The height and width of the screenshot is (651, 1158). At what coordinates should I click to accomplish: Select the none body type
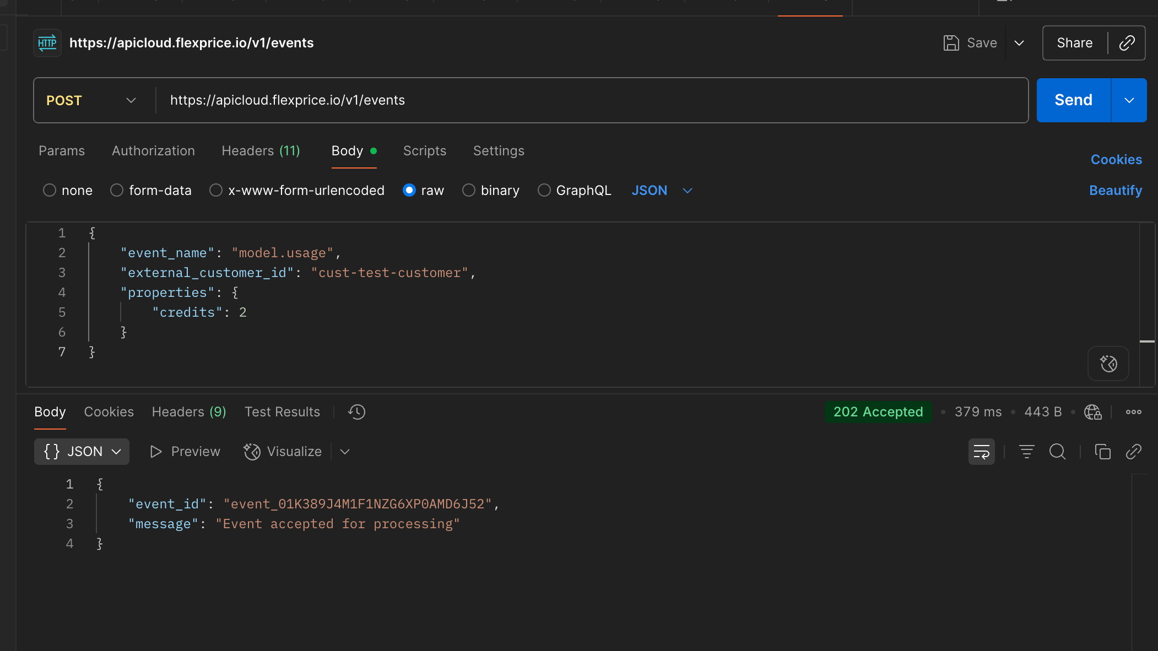click(50, 191)
